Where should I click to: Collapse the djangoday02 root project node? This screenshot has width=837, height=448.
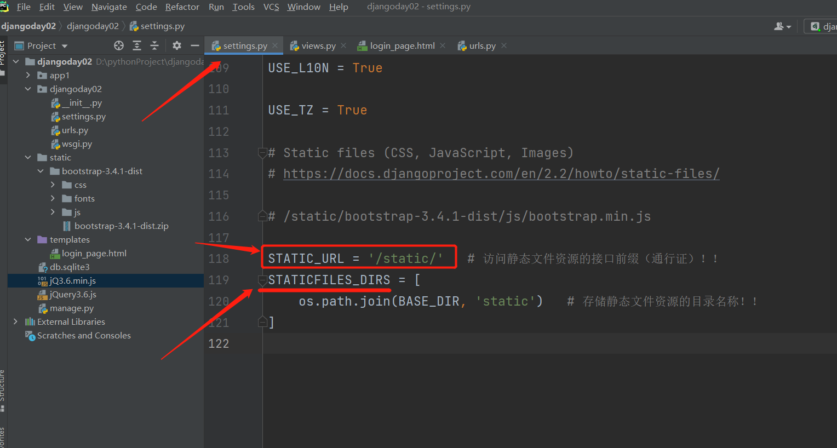16,62
